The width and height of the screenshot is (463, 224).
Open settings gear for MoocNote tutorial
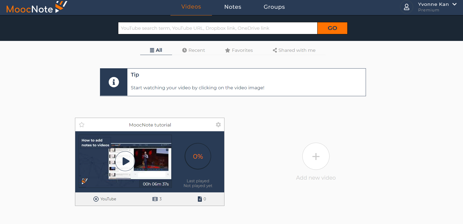click(218, 125)
